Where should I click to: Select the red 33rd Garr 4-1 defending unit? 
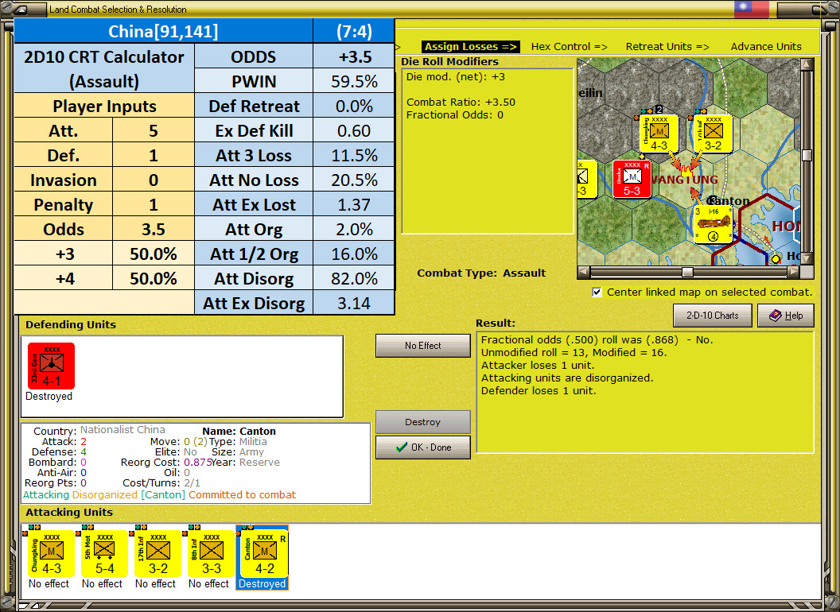coord(51,366)
